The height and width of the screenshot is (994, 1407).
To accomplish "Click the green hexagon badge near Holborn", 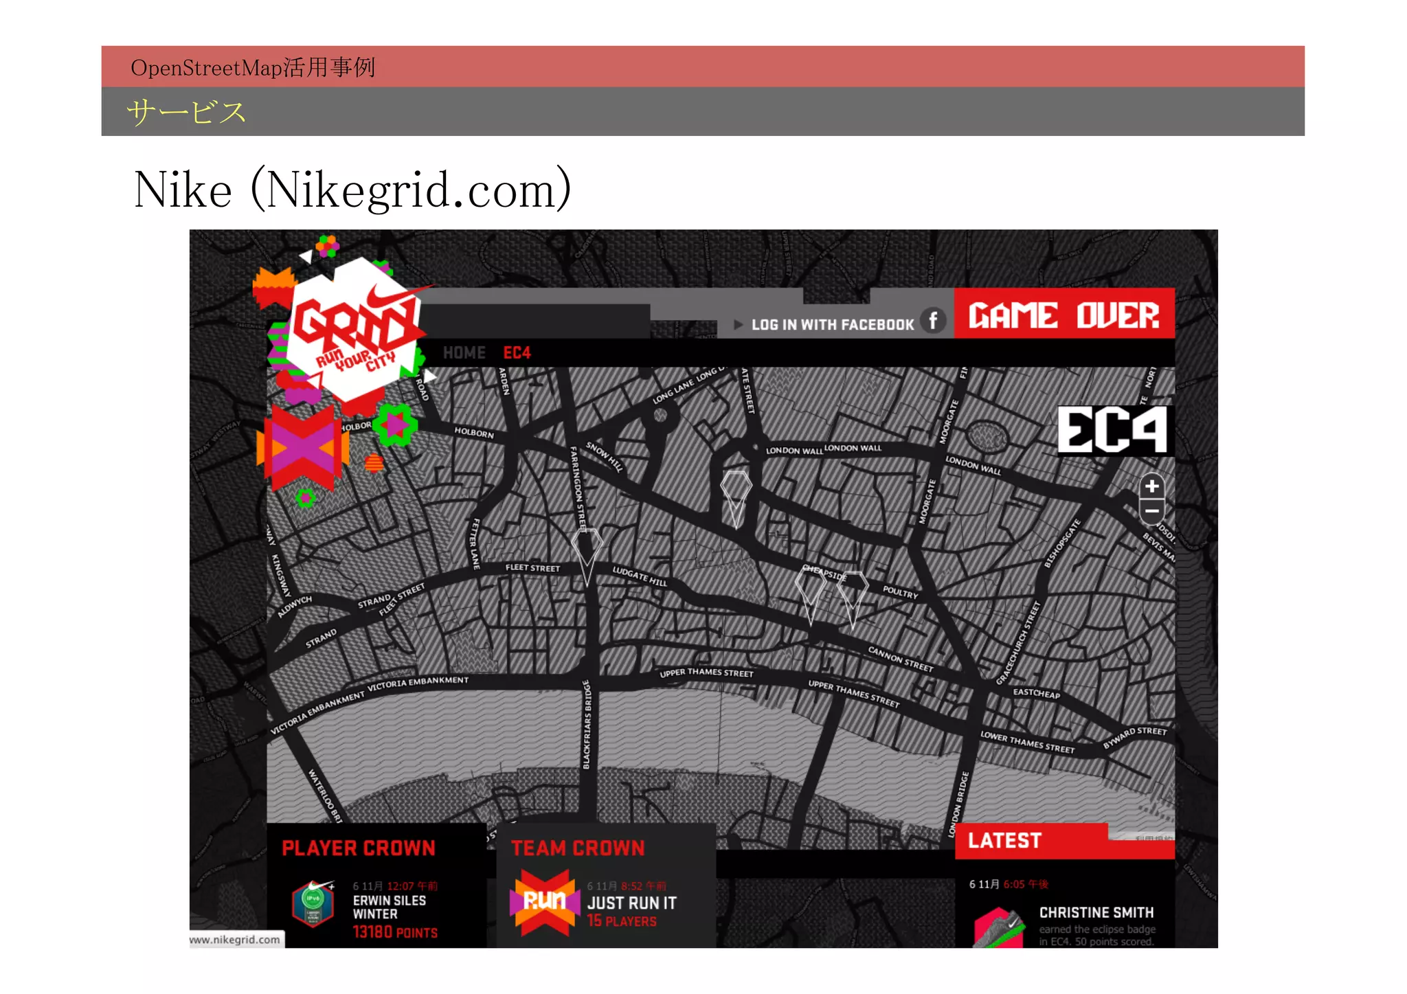I will [394, 426].
